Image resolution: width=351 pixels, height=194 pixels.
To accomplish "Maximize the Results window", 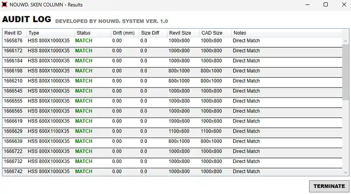I will click(x=326, y=5).
